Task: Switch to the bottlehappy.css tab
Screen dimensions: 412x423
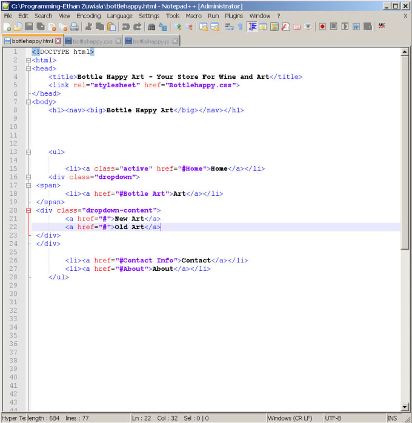Action: [93, 42]
